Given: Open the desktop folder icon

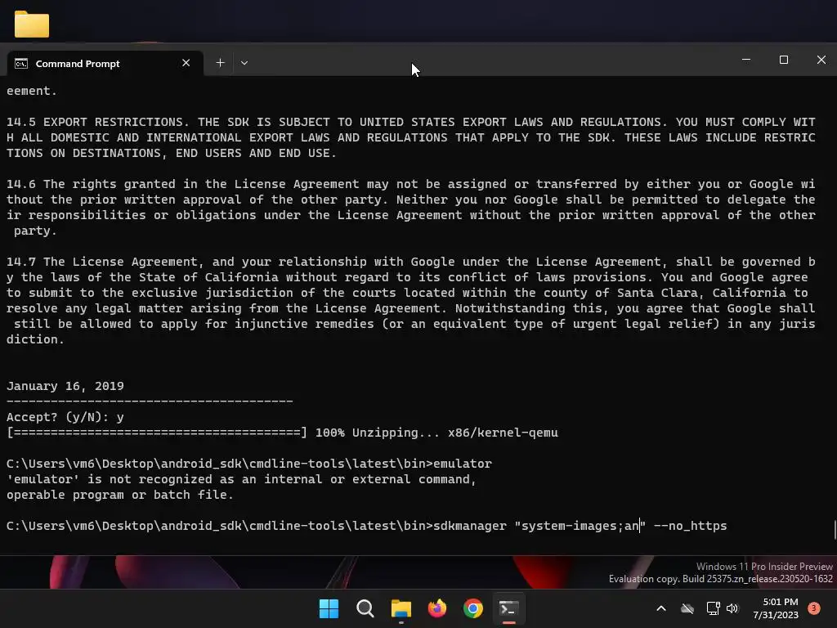Looking at the screenshot, I should pos(32,24).
